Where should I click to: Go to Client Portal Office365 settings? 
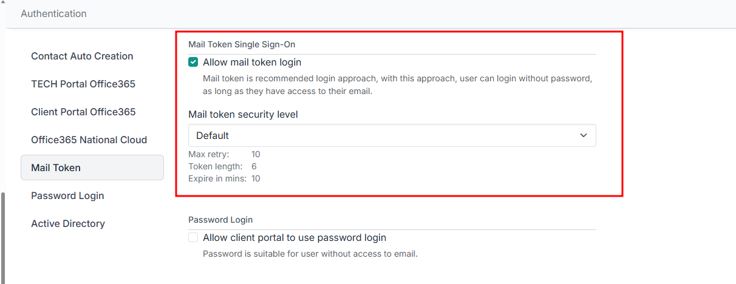(x=83, y=112)
